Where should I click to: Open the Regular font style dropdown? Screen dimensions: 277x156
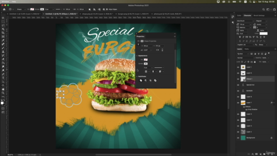click(x=261, y=21)
